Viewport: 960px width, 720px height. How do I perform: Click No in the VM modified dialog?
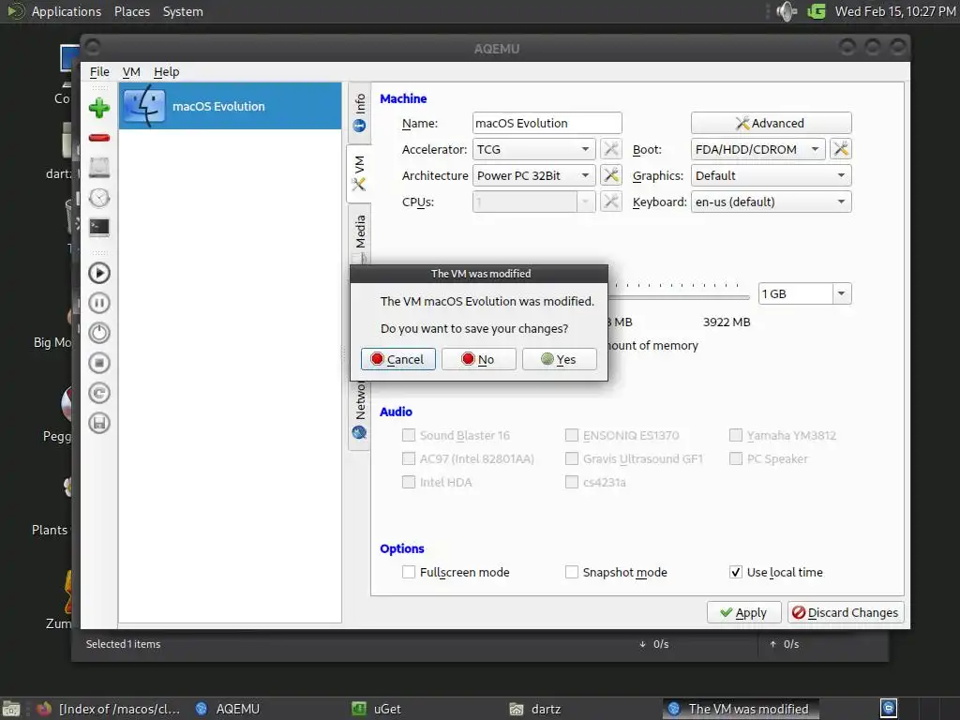[479, 359]
